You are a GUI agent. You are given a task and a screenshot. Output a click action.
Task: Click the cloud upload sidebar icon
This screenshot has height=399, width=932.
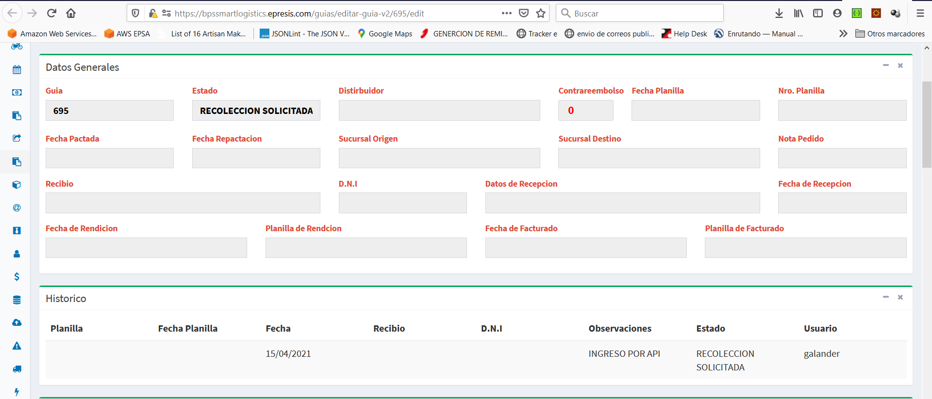click(17, 322)
